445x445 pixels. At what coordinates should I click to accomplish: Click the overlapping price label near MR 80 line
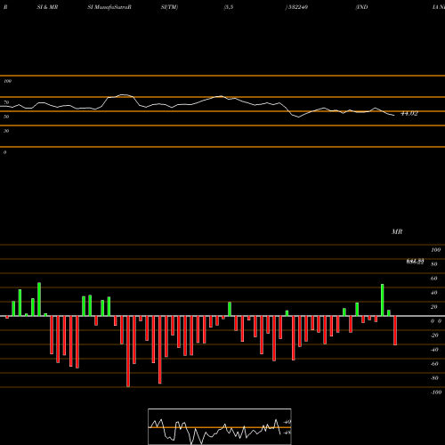tap(415, 262)
